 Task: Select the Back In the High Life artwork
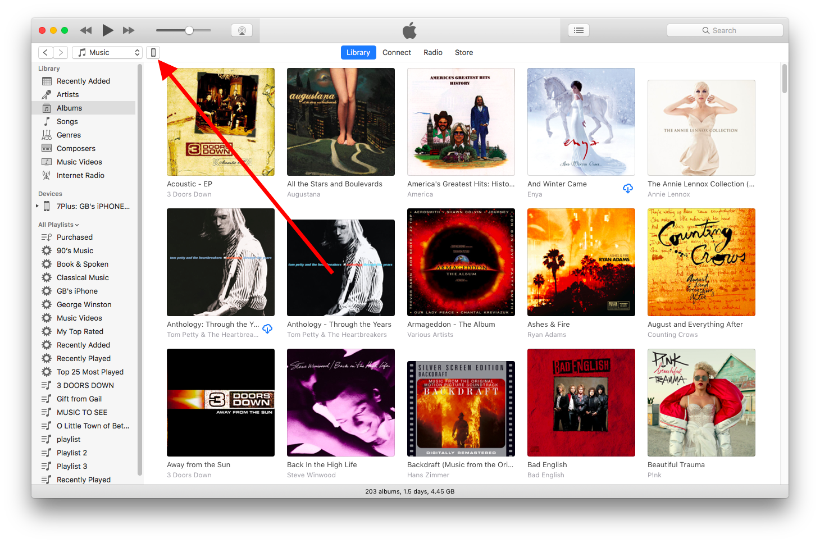click(x=341, y=403)
